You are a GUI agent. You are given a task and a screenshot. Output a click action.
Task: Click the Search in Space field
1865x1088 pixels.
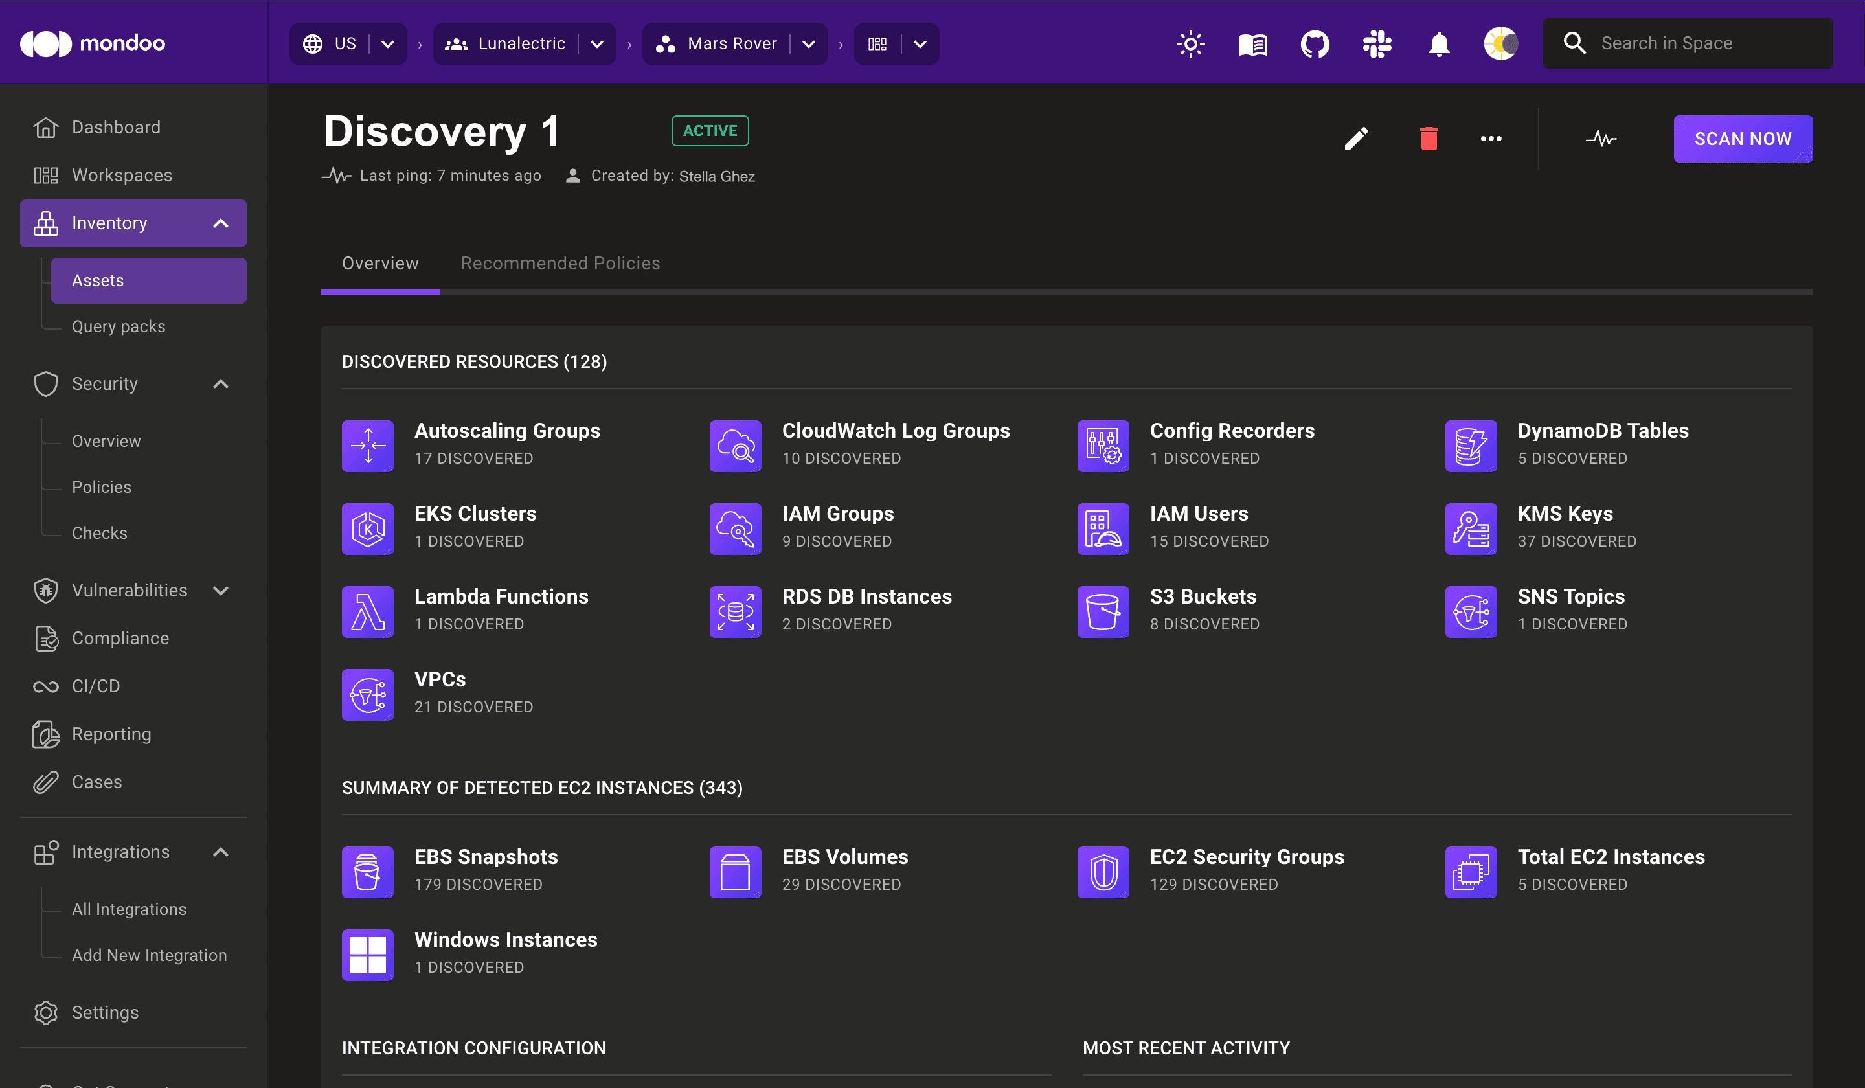point(1702,43)
